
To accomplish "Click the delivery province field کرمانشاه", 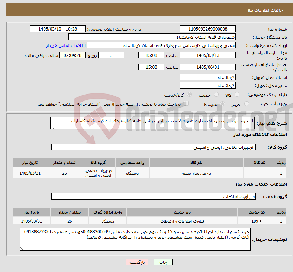I will [x=207, y=77].
